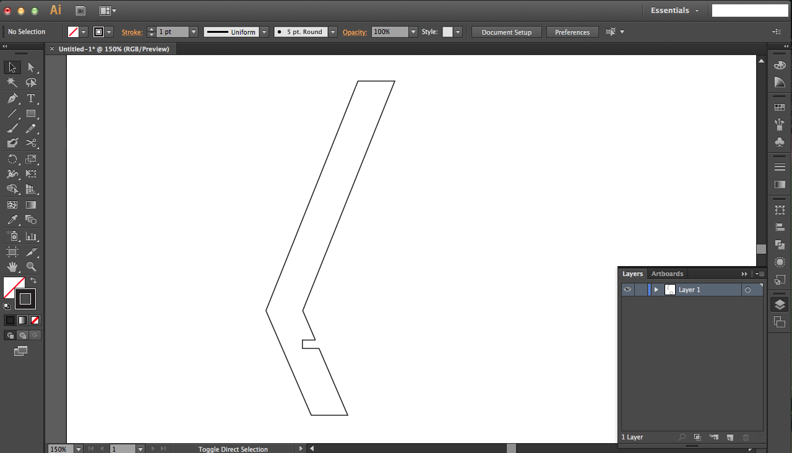Open the Essentials workspace switcher

pos(674,11)
